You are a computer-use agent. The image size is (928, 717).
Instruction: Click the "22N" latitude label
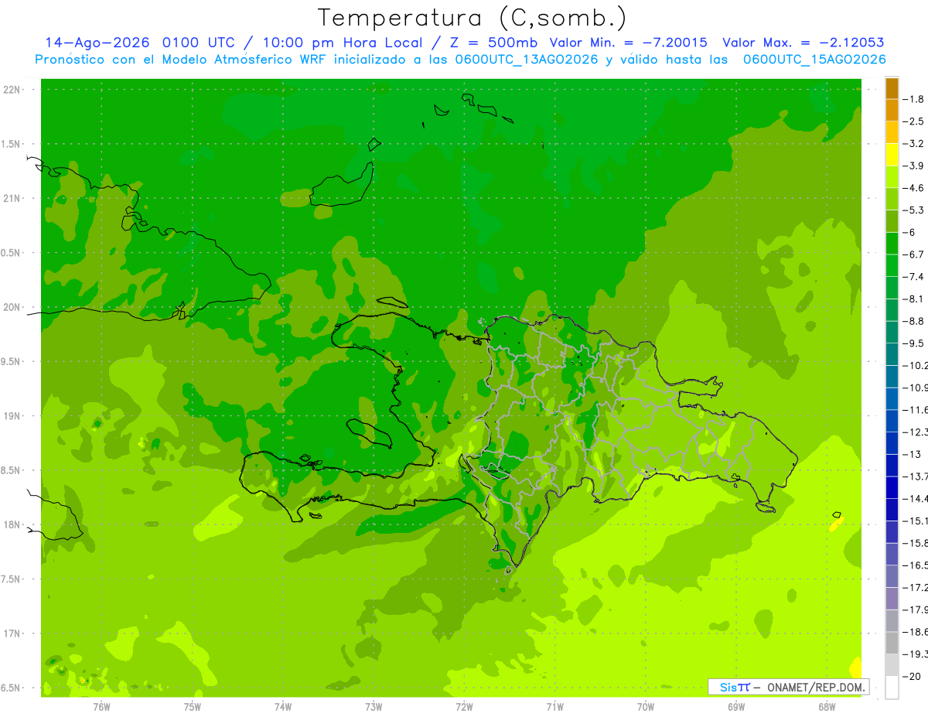[x=12, y=90]
